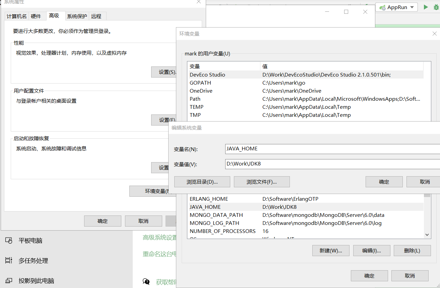Select the MONGO_LOG_PATH system variable row
This screenshot has width=440, height=288.
(306, 223)
